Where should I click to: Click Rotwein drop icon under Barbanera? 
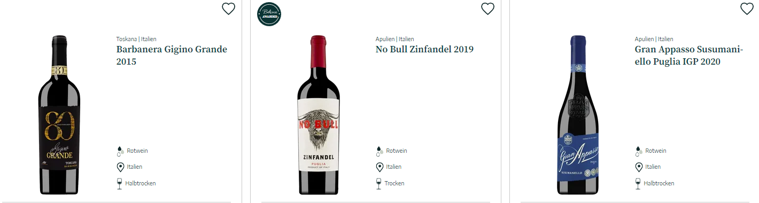tap(120, 151)
